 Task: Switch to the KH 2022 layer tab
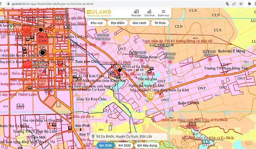(x=125, y=146)
